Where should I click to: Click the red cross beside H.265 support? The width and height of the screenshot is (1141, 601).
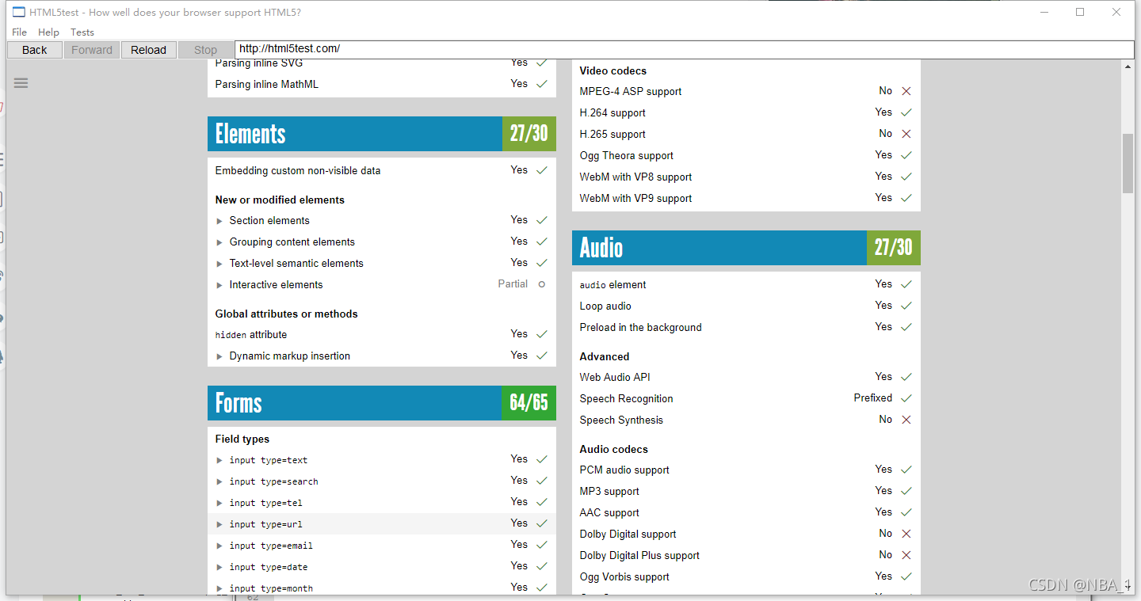tap(906, 134)
